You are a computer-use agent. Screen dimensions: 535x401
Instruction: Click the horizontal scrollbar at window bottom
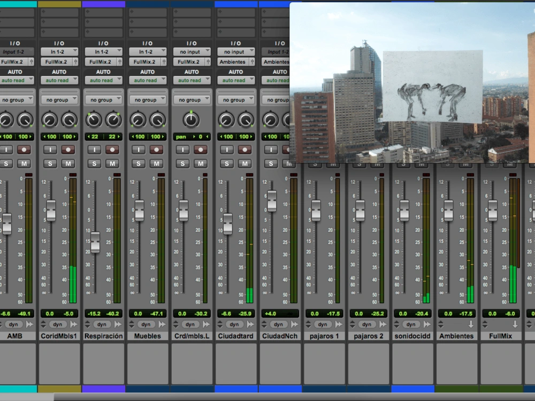coord(294,397)
